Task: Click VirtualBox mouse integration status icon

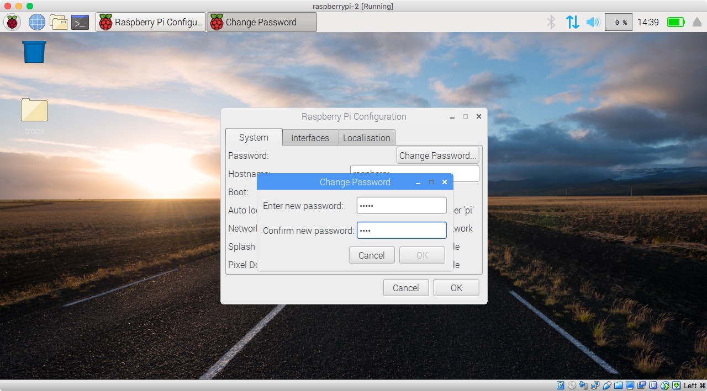Action: click(x=664, y=385)
